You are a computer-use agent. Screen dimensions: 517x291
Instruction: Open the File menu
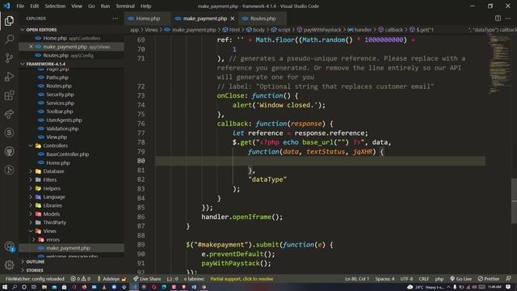20,6
